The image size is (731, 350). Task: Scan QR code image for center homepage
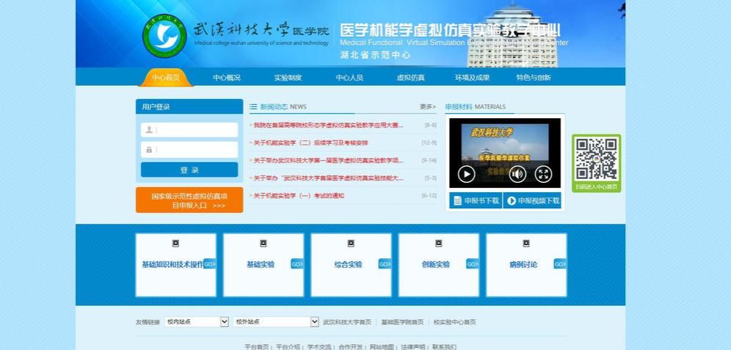pyautogui.click(x=596, y=159)
